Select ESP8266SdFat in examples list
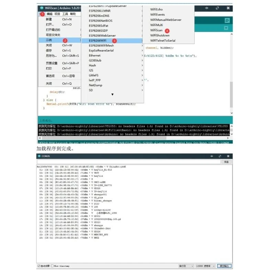Viewport: 275px width, 275px height. (x=113, y=26)
